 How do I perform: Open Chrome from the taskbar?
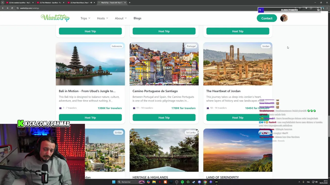[x=205, y=182]
